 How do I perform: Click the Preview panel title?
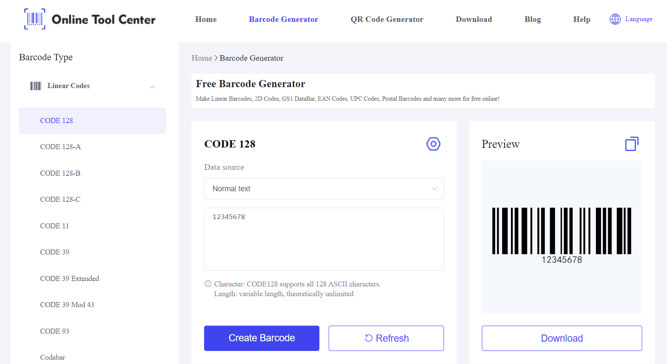(x=500, y=144)
